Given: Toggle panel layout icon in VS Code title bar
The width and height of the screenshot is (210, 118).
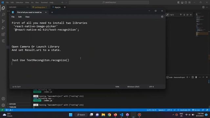Looking at the screenshot, I should click(182, 2).
